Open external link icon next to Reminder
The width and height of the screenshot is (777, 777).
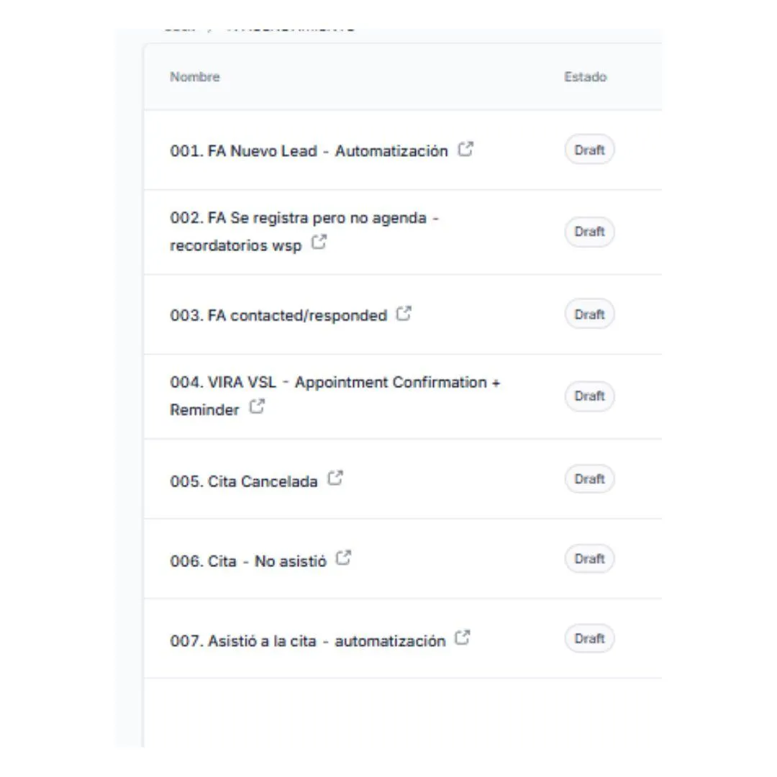click(257, 406)
